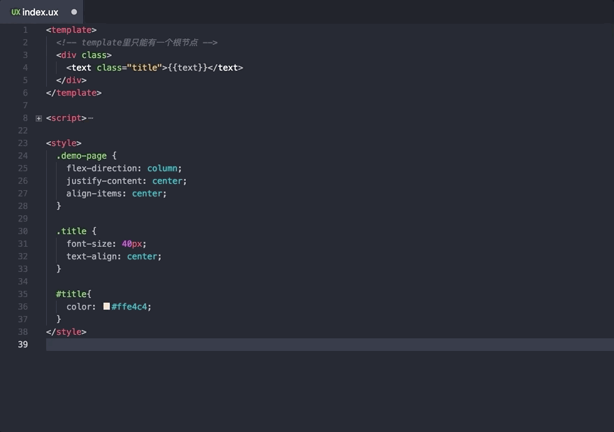The height and width of the screenshot is (432, 614).
Task: Click line number 30 in the gutter
Action: tap(22, 231)
